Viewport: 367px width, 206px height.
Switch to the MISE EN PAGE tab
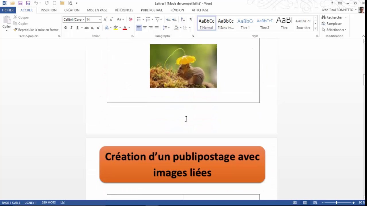(97, 10)
